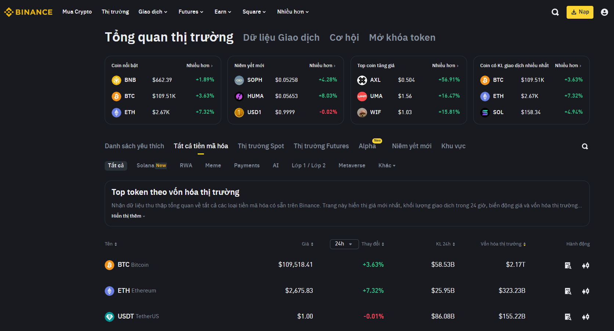
Task: Expand Hiển thị thêm description
Action: [128, 216]
